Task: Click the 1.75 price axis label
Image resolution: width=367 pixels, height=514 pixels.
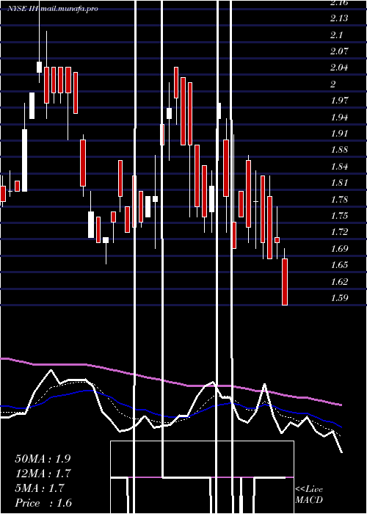Action: pyautogui.click(x=339, y=216)
